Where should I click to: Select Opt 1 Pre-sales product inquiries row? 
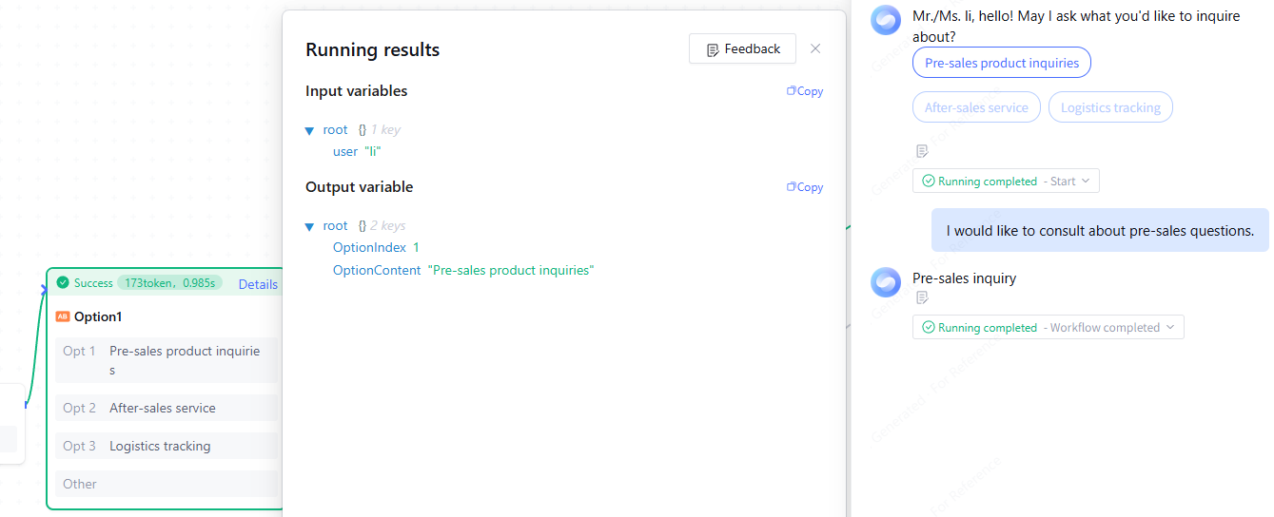(167, 360)
